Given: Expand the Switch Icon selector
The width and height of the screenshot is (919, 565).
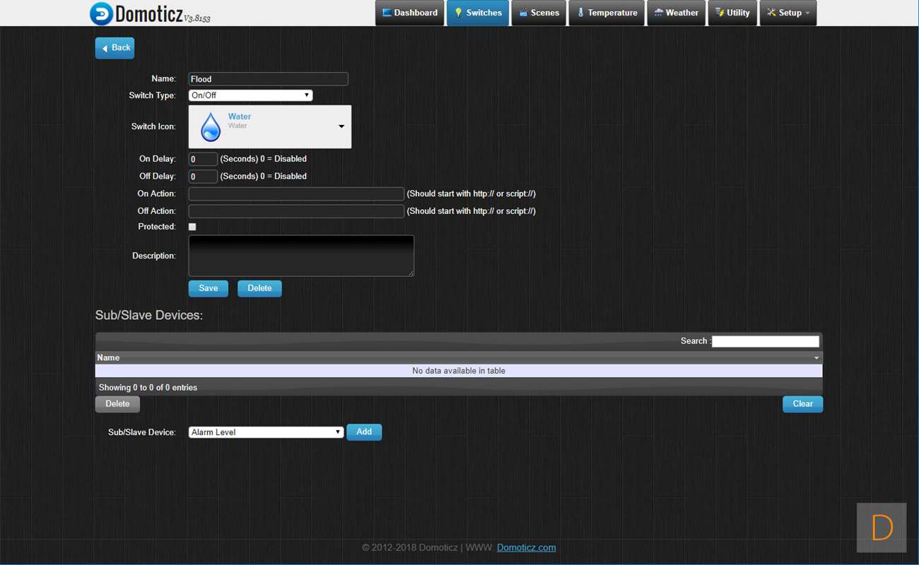Looking at the screenshot, I should coord(341,126).
